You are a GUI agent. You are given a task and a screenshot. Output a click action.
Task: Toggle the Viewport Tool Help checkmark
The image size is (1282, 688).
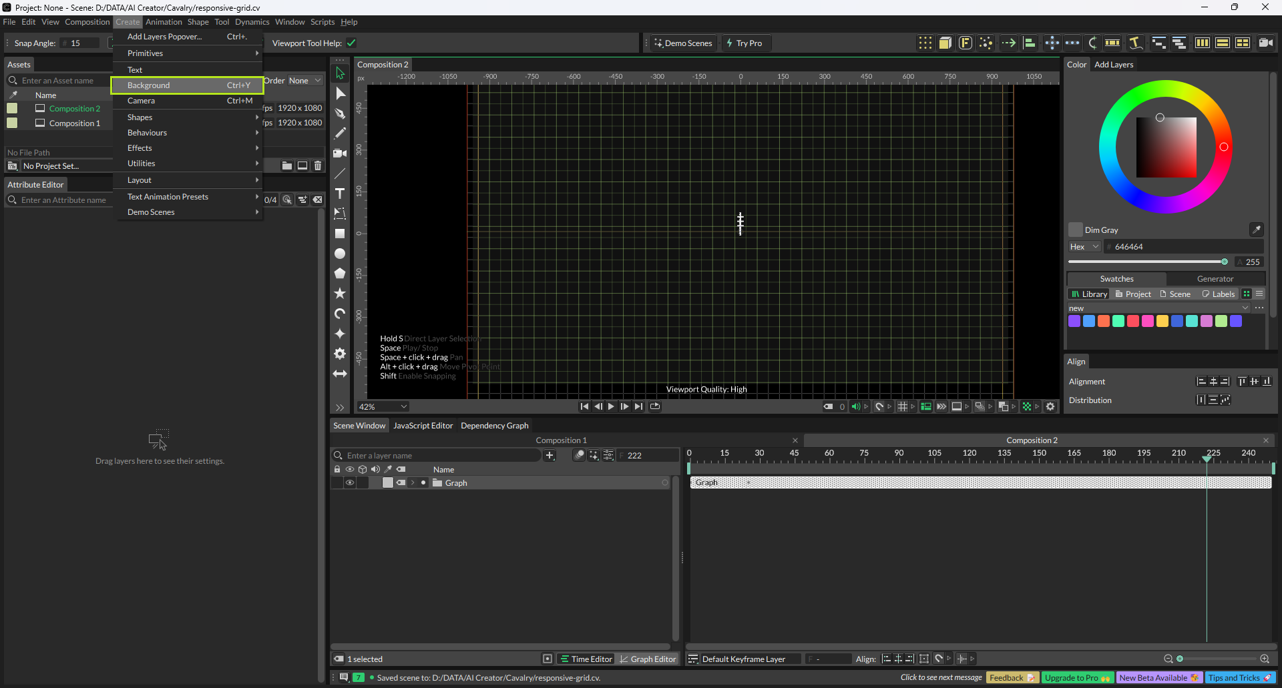click(351, 43)
